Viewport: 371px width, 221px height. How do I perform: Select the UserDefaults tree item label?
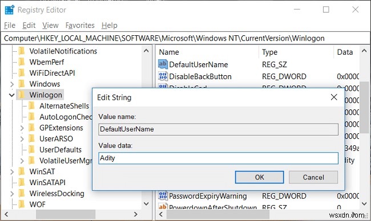[61, 150]
